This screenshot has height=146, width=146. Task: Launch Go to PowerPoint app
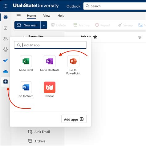[73, 65]
